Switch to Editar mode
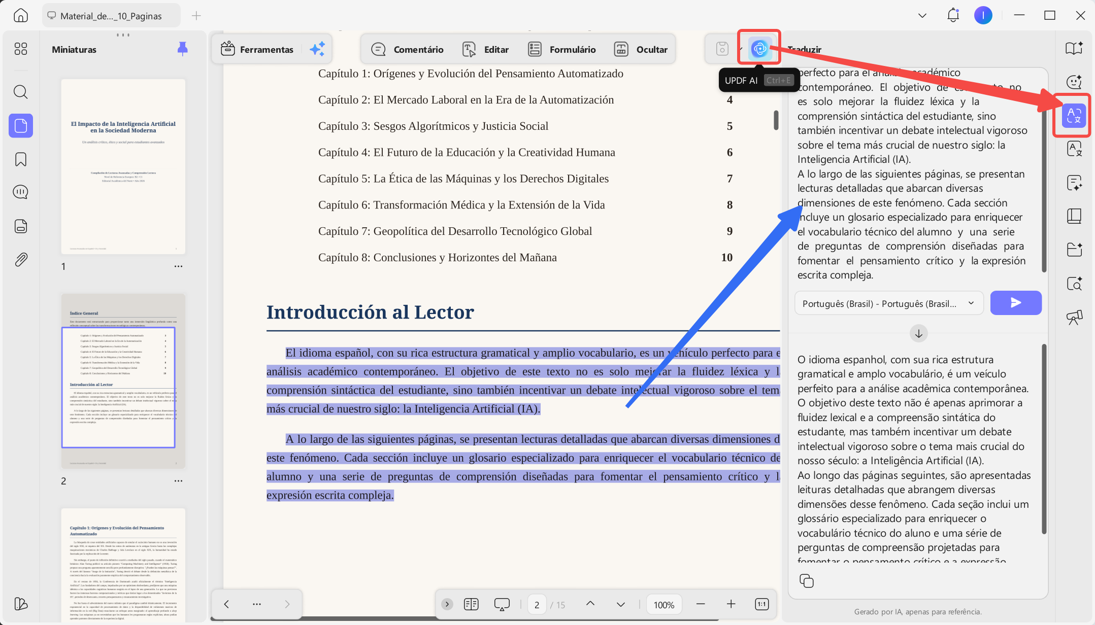The image size is (1095, 625). pos(485,49)
